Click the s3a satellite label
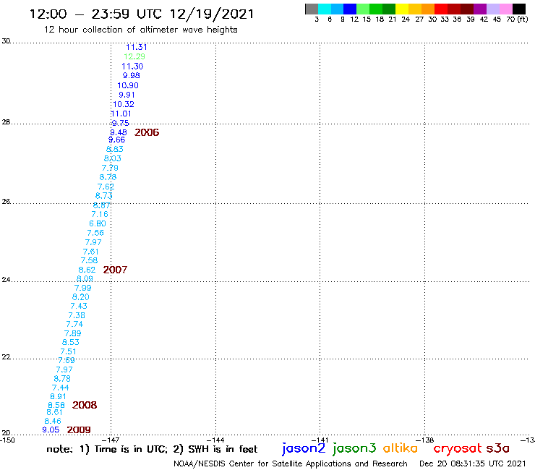 [x=497, y=448]
